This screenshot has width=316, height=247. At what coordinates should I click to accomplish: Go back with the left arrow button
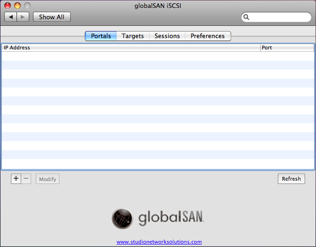coord(11,17)
